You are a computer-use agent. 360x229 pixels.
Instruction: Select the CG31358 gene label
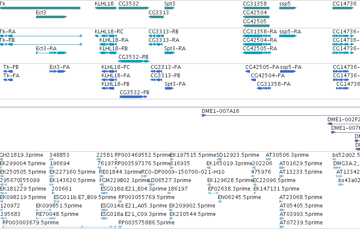coord(255,4)
